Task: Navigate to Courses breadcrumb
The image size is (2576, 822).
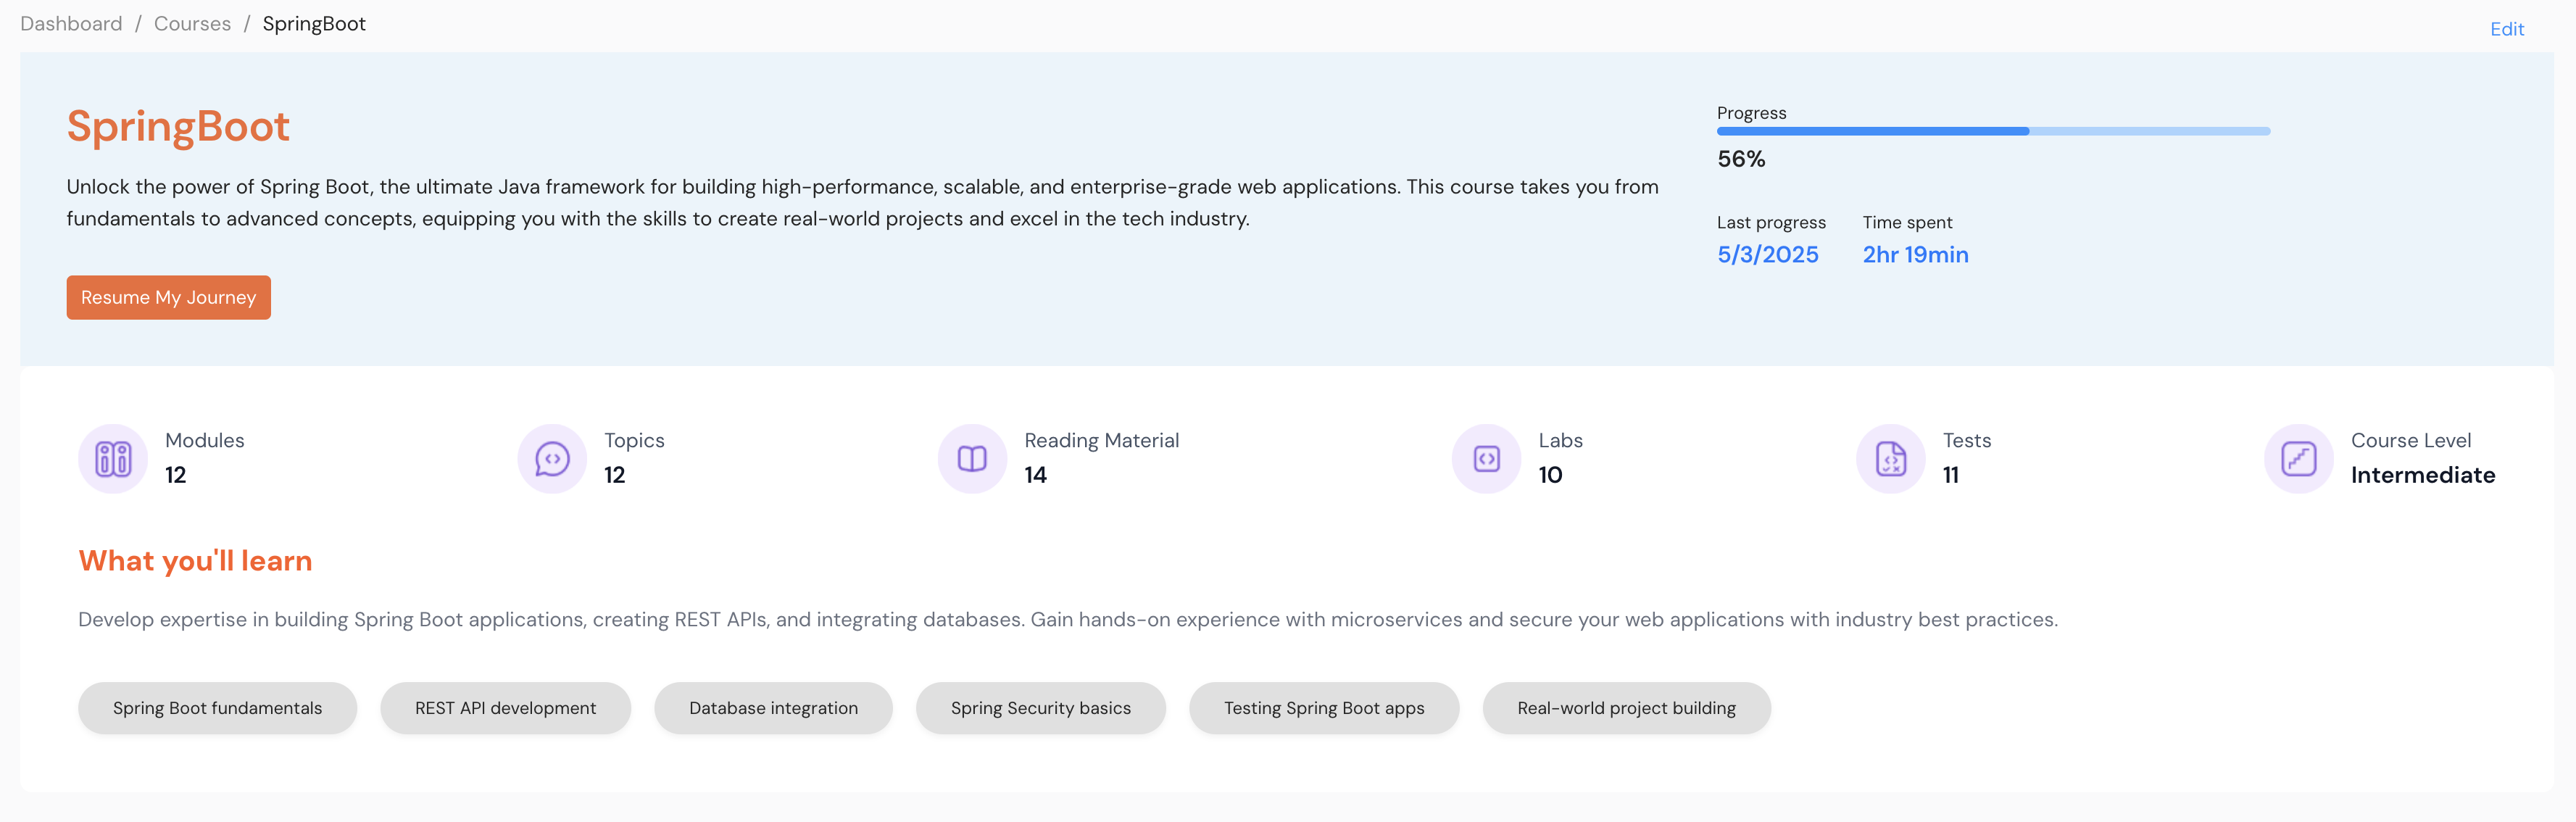Action: (x=192, y=24)
